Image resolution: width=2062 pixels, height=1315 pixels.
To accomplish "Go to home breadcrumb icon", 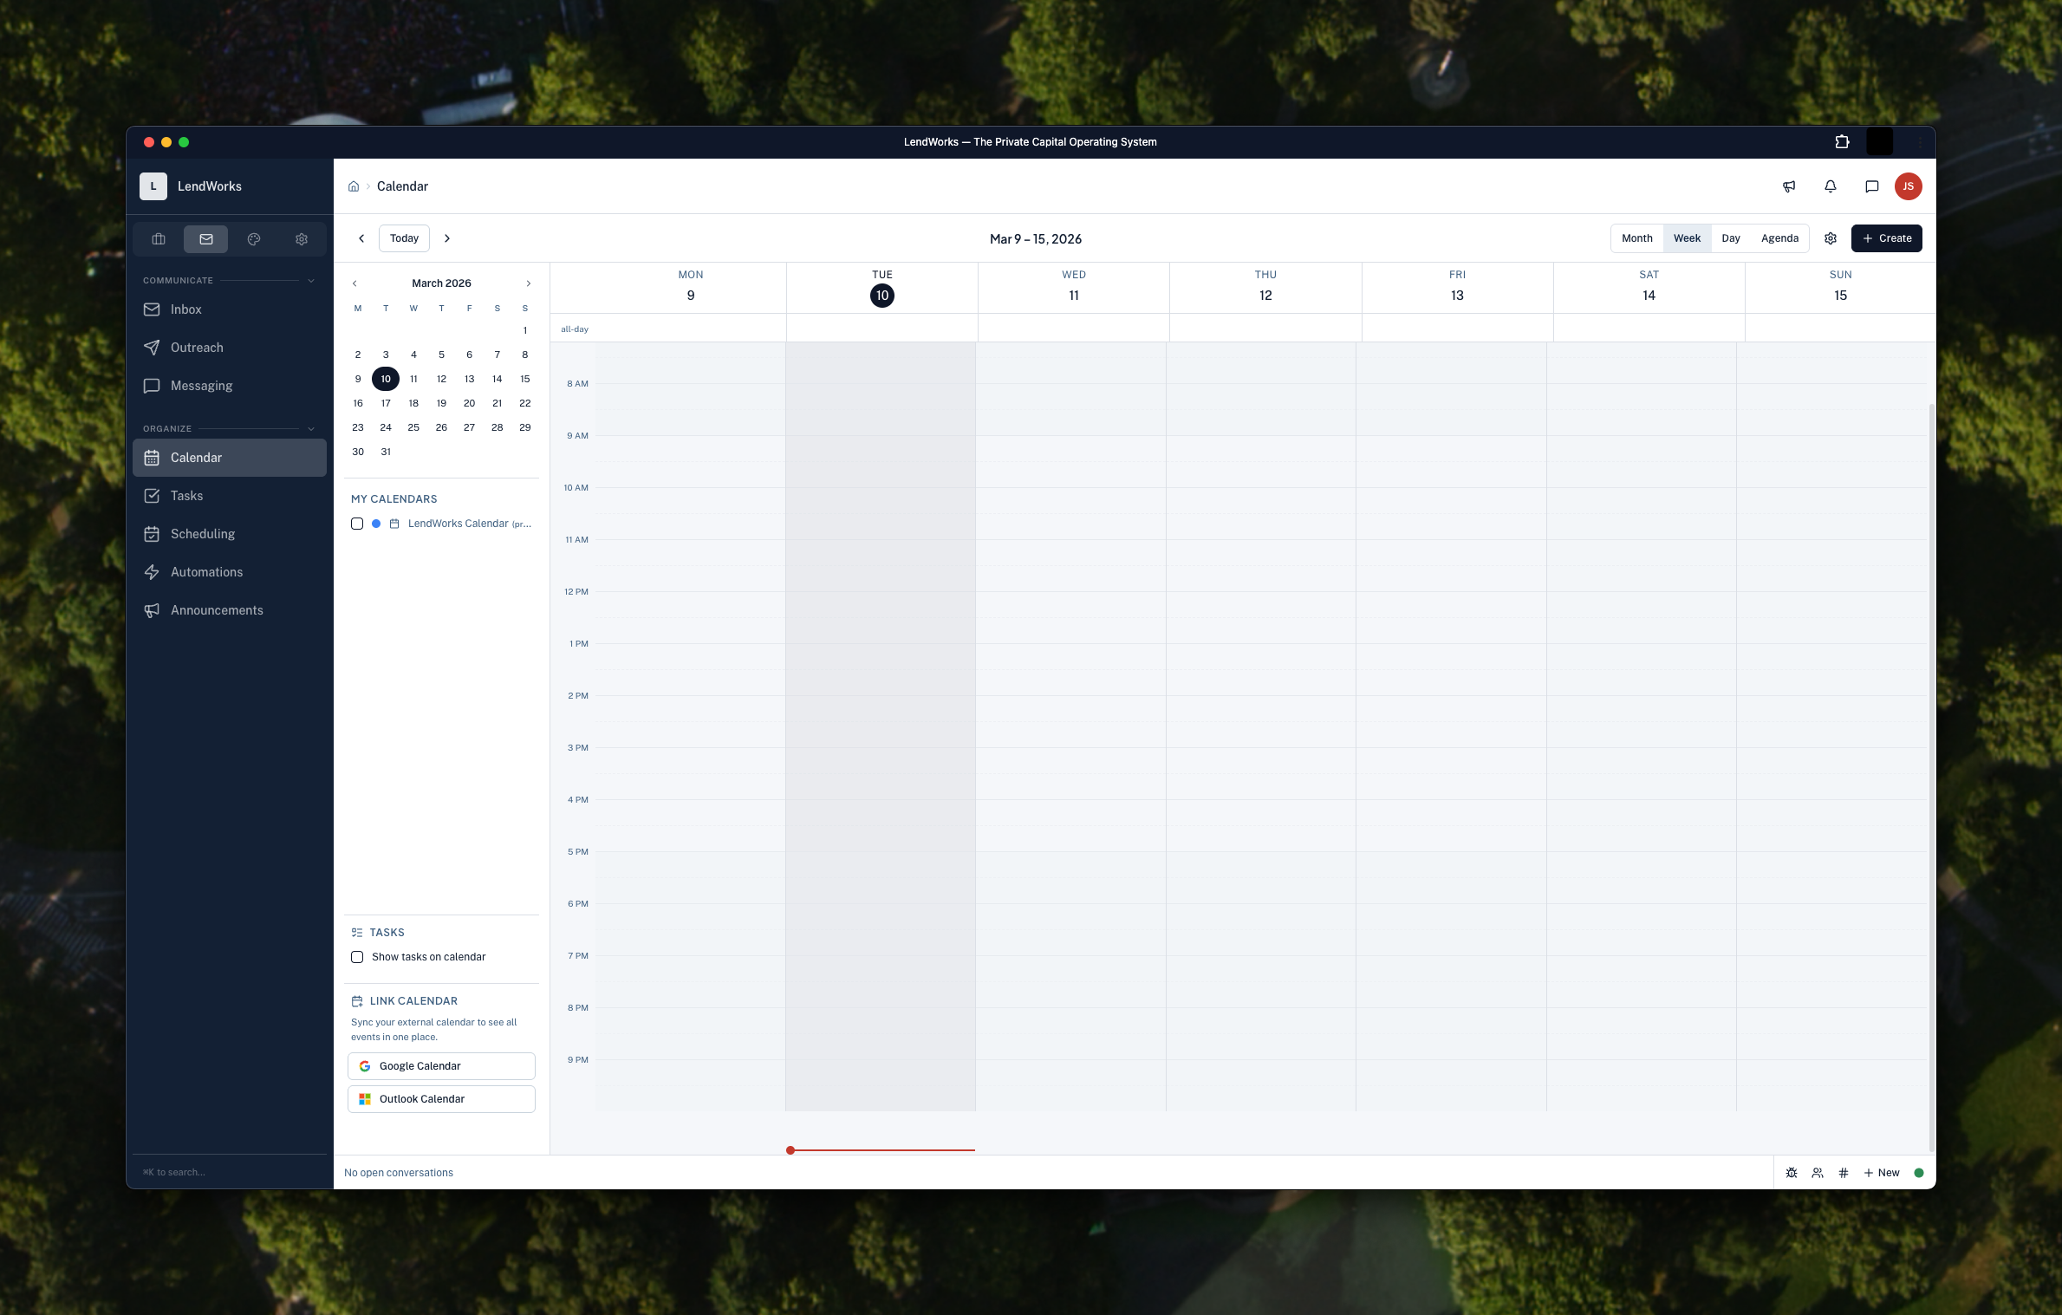I will (354, 186).
